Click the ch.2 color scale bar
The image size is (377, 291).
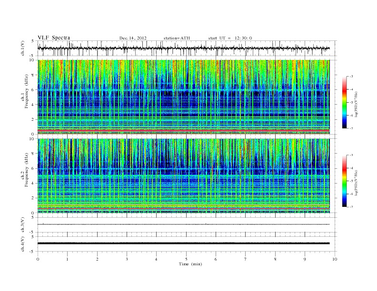coord(344,181)
